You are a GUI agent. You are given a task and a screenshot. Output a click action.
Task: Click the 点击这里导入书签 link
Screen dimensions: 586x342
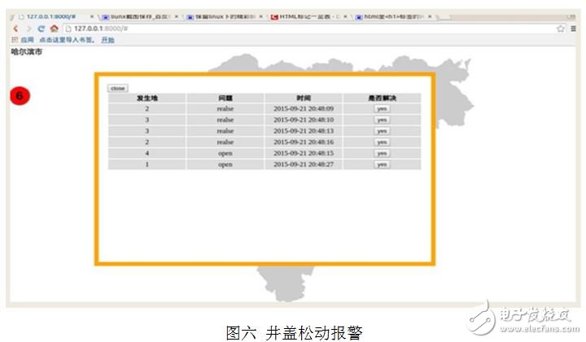[x=67, y=39]
